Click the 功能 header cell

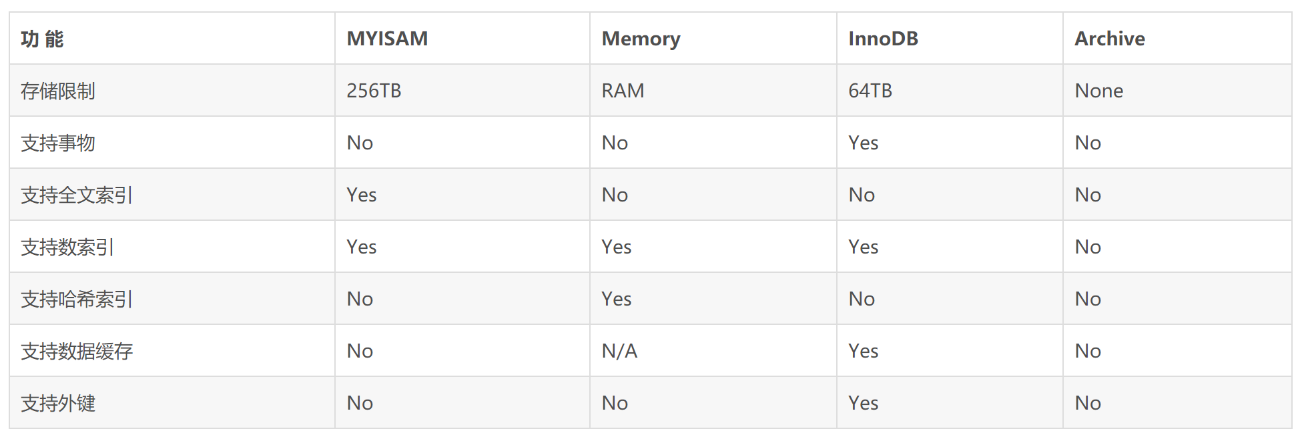click(x=42, y=39)
